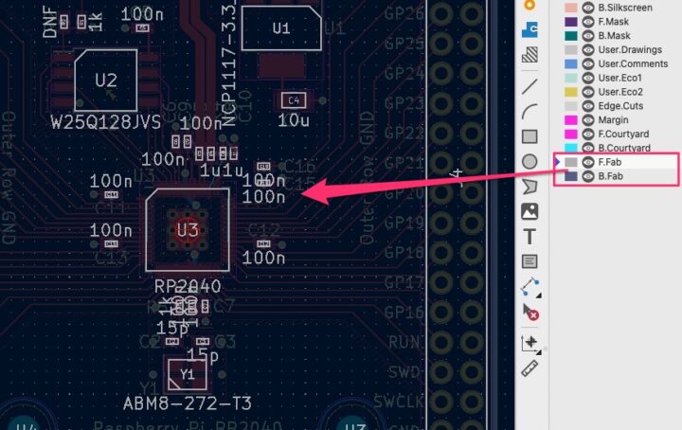
Task: Toggle visibility of the Edge.Cuts layer
Action: tap(588, 106)
